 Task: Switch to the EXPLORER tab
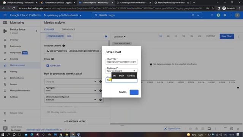[x=49, y=29]
